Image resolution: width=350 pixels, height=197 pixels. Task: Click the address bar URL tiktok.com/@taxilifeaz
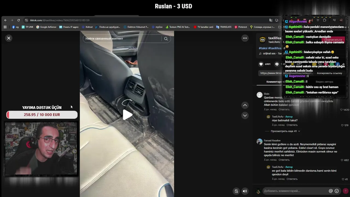60,20
